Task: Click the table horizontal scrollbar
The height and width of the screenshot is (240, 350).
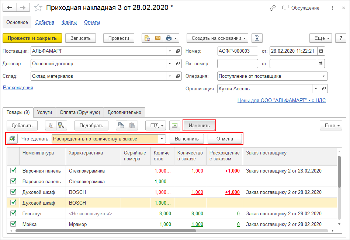Action: (105, 231)
